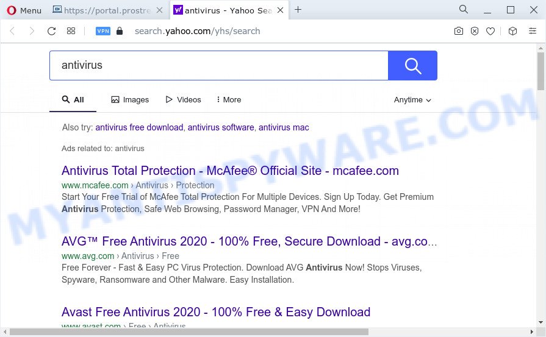Click the scroll down arrow
Screen dimensions: 546x337
541,322
